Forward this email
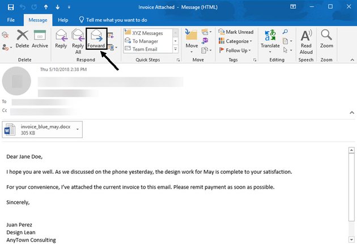Viewport: 357px width, 245px height. (x=96, y=38)
